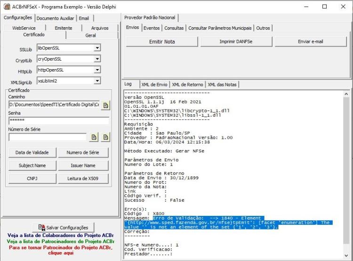Viewport: 353px width, 261px height.
Task: Click the Subject Name button
Action: coord(32,166)
